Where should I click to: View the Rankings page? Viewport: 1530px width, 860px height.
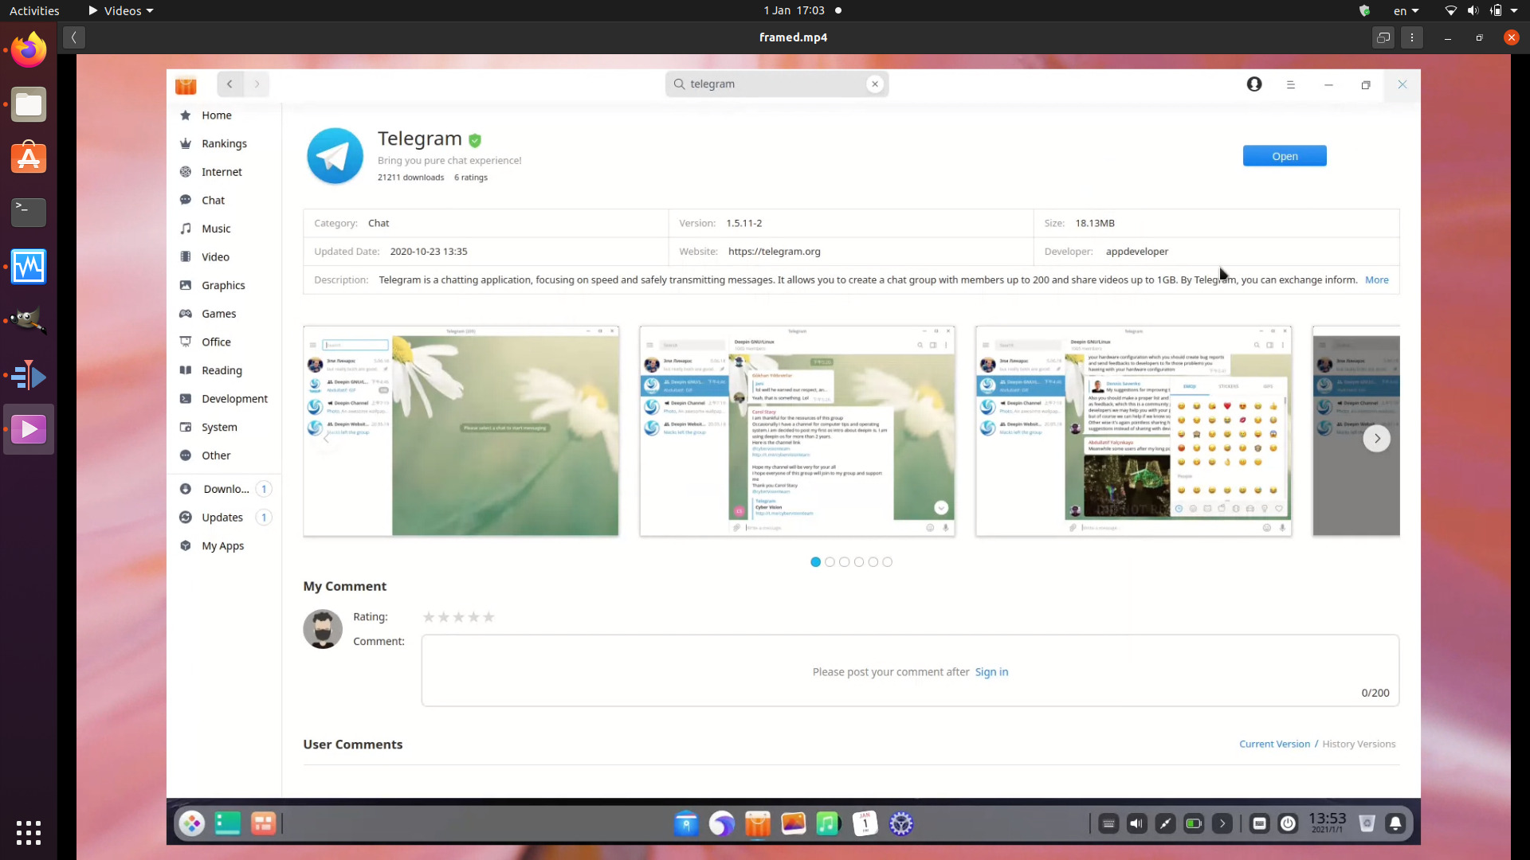pos(222,143)
